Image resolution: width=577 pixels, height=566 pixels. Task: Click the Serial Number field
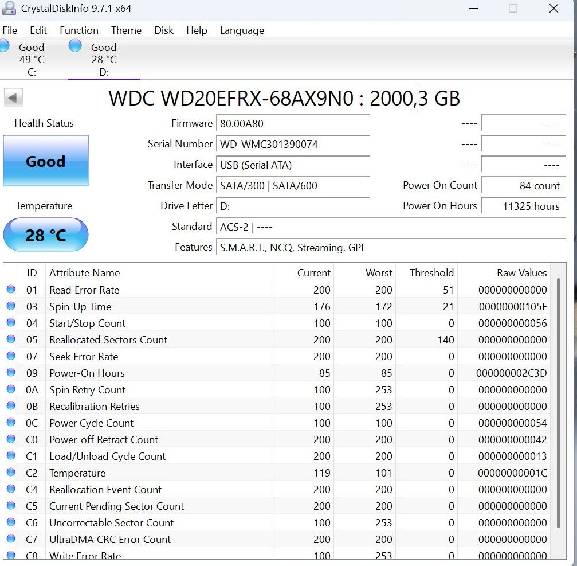[292, 145]
